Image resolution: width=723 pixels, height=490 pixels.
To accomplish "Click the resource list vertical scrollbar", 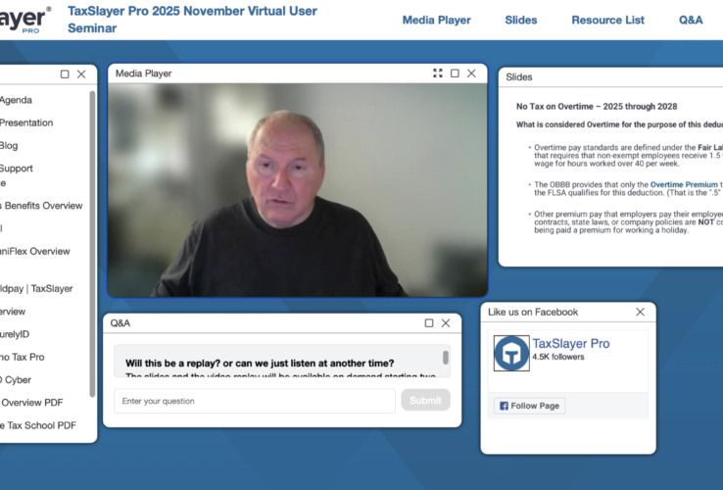I will (92, 196).
